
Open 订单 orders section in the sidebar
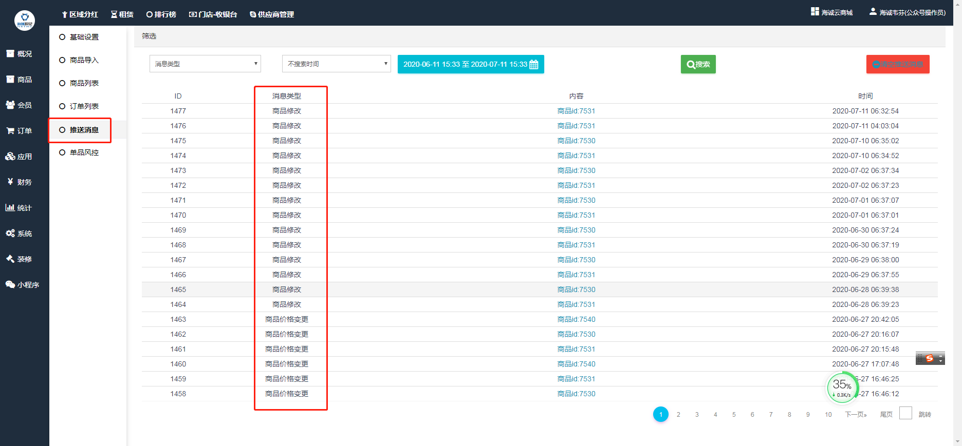(x=19, y=131)
